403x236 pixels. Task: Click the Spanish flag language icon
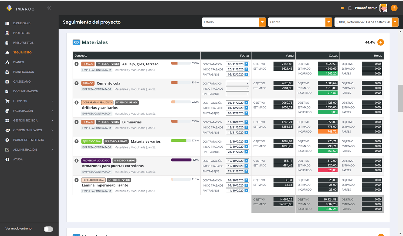[x=342, y=8]
